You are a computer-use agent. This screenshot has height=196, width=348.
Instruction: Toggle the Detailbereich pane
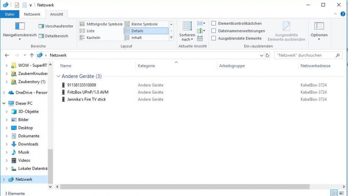coord(53,36)
